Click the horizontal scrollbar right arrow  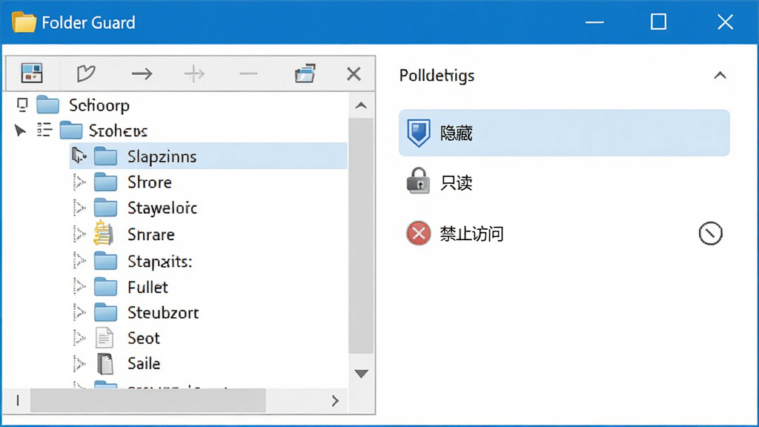[x=335, y=400]
